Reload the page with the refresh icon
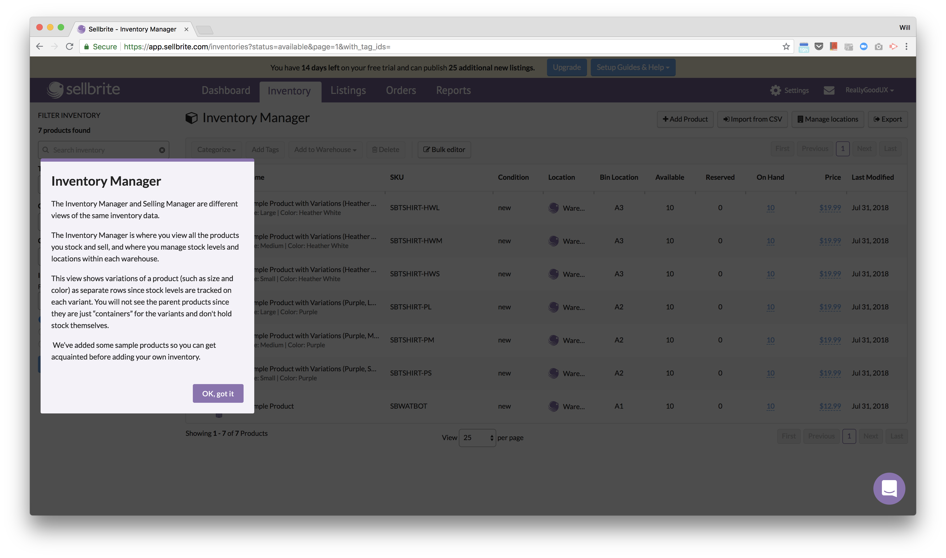This screenshot has width=946, height=558. click(70, 46)
